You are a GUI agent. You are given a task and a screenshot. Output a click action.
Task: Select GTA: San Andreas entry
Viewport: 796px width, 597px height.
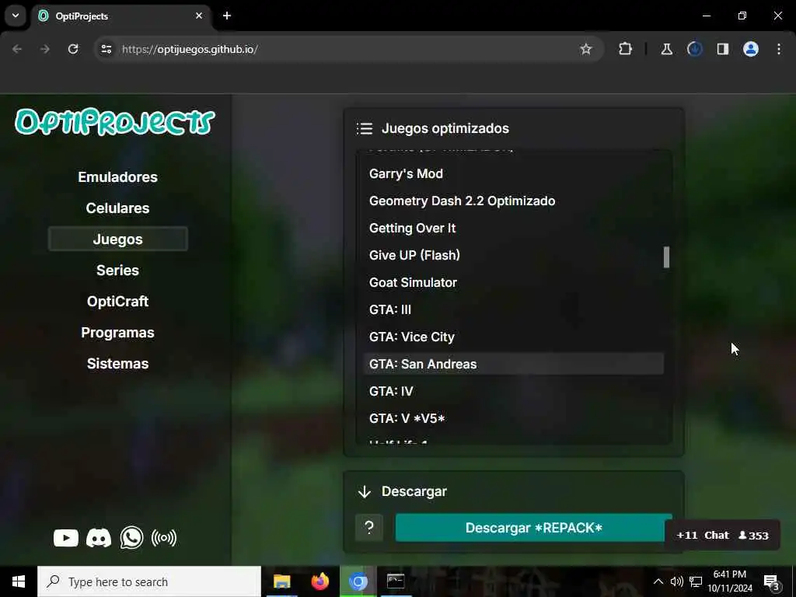pyautogui.click(x=513, y=364)
